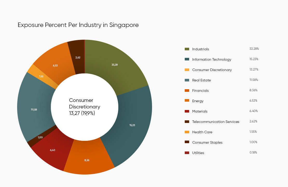The height and width of the screenshot is (187, 288).
Task: Click the Materials legend red swatch
Action: coord(187,111)
